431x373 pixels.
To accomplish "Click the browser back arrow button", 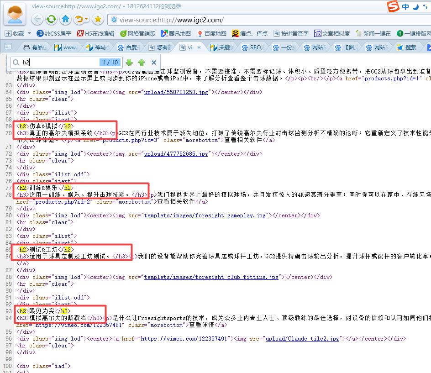I will click(x=37, y=19).
